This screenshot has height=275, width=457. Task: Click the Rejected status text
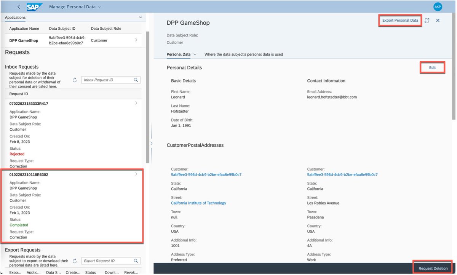(17, 154)
